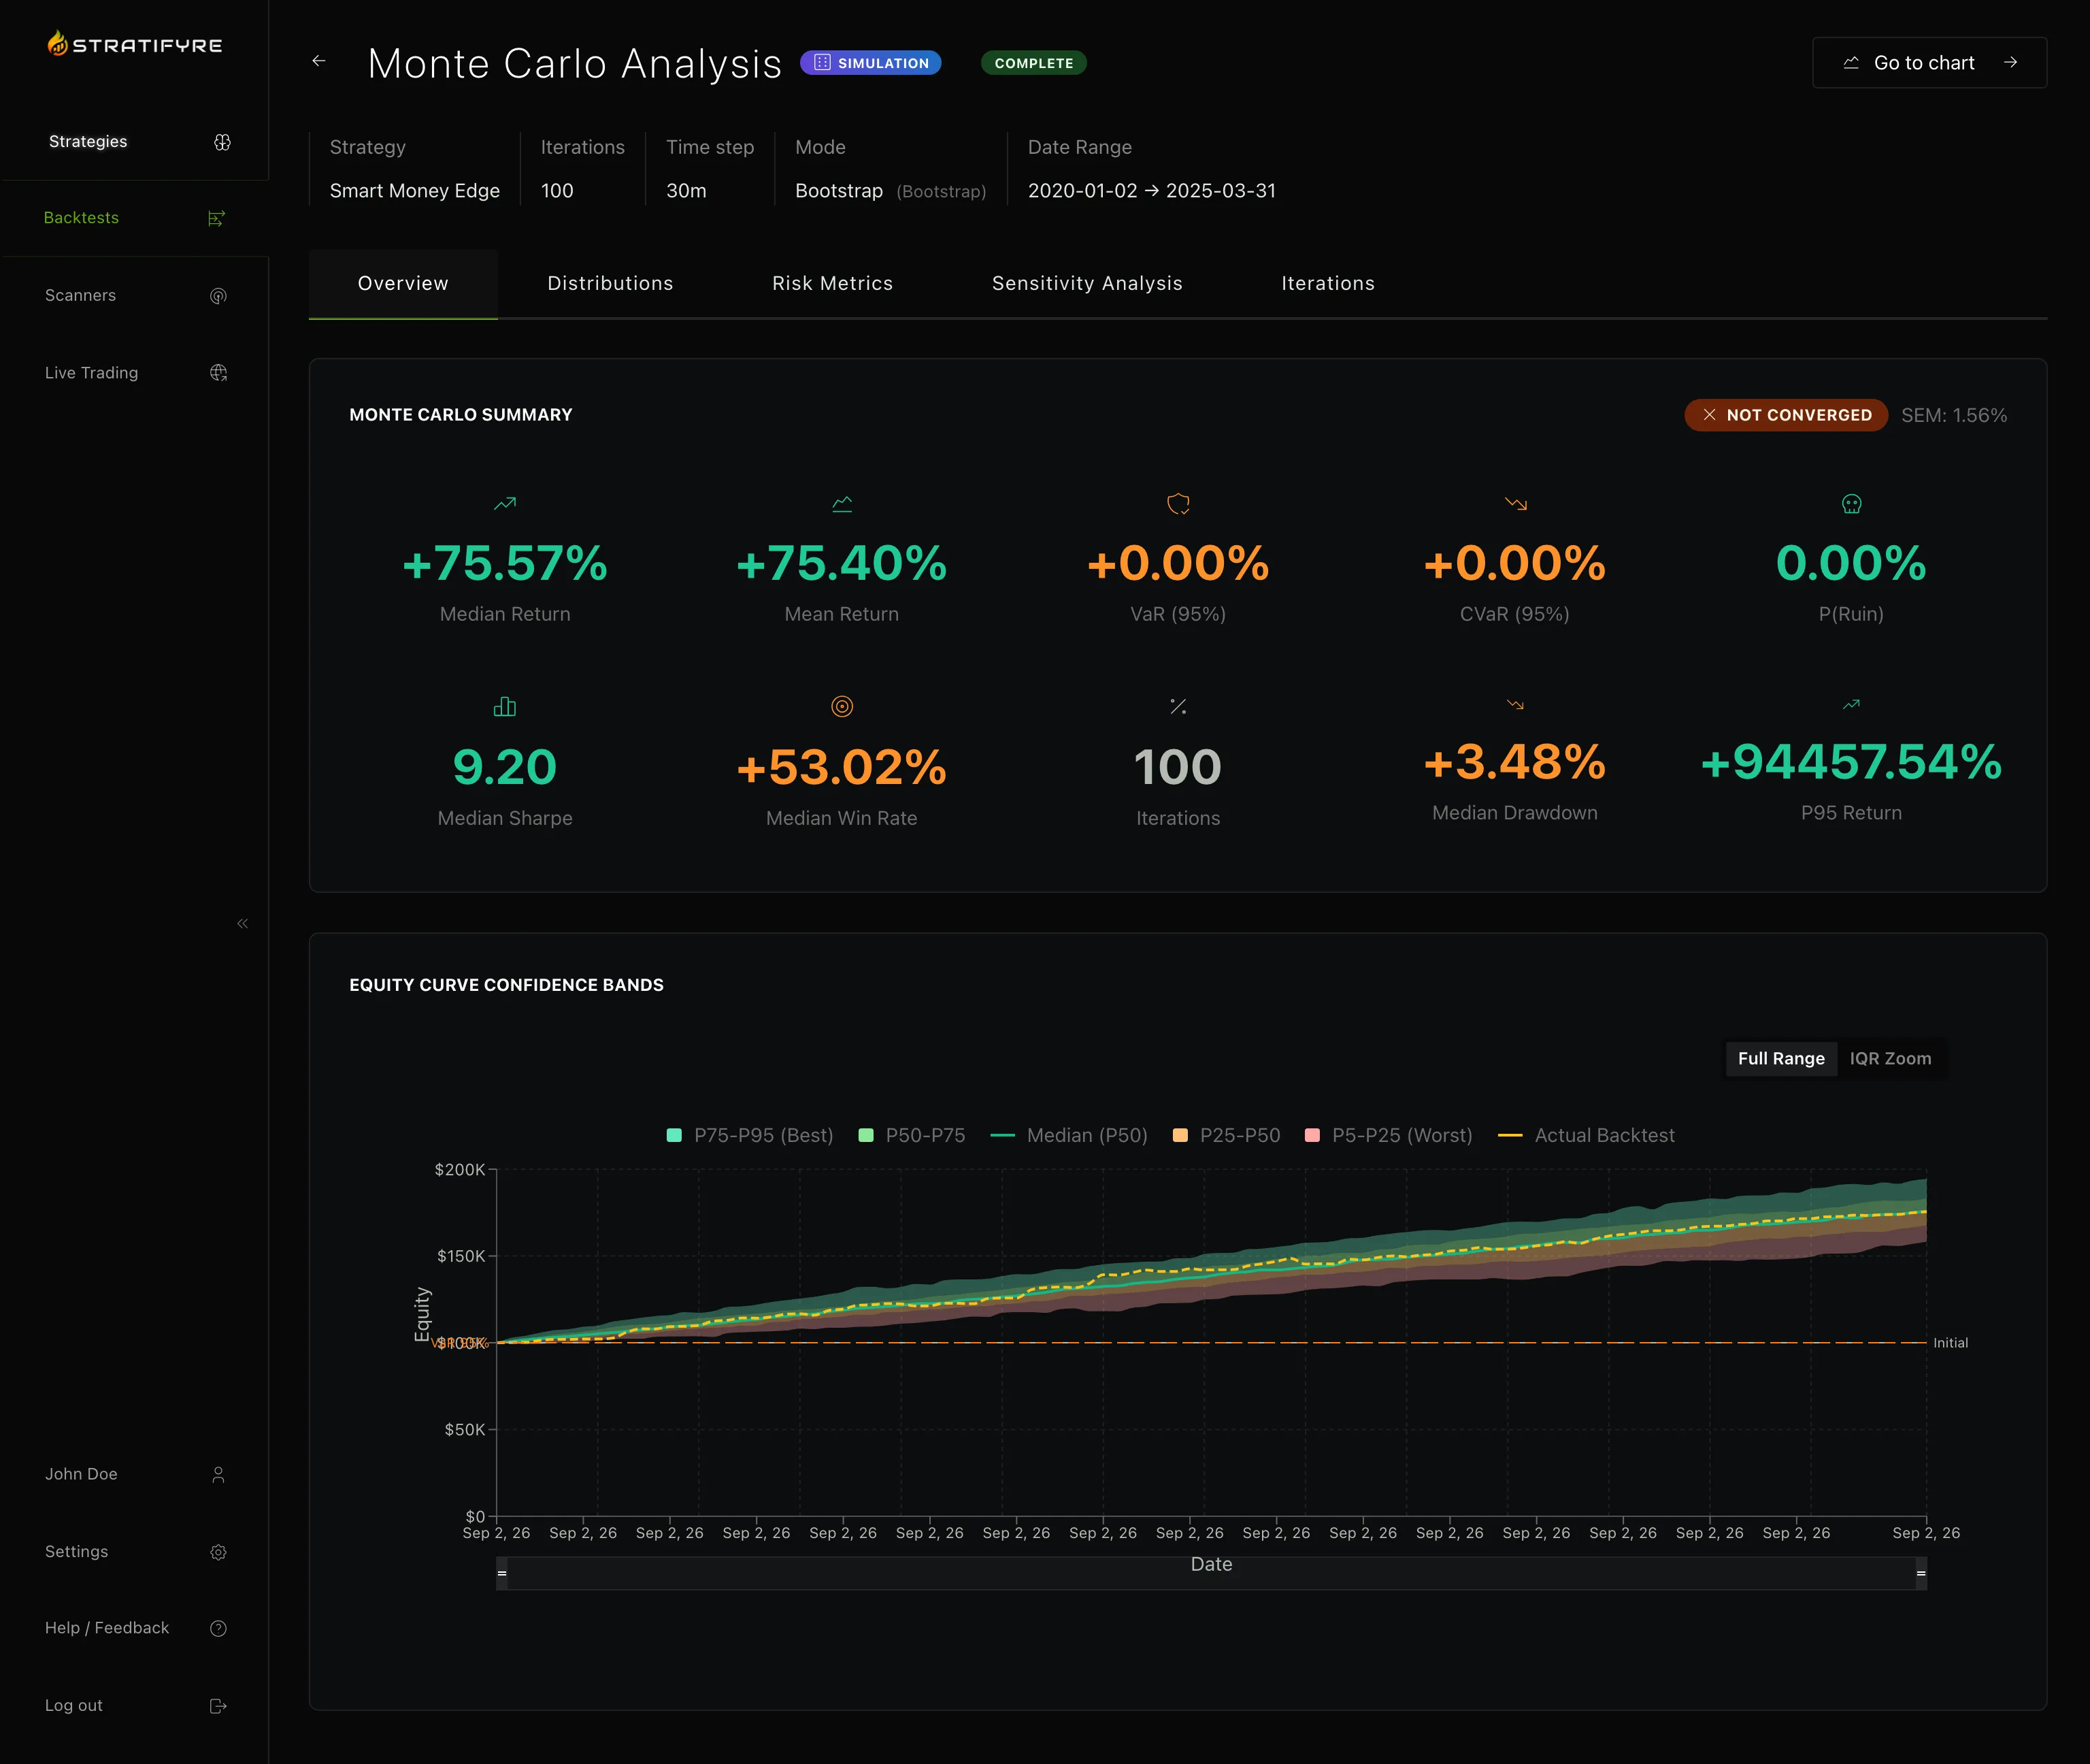Viewport: 2090px width, 1764px height.
Task: Open the Risk Metrics tab
Action: pyautogui.click(x=833, y=283)
